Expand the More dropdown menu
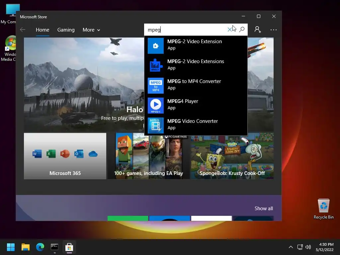Image resolution: width=340 pixels, height=255 pixels. point(91,30)
